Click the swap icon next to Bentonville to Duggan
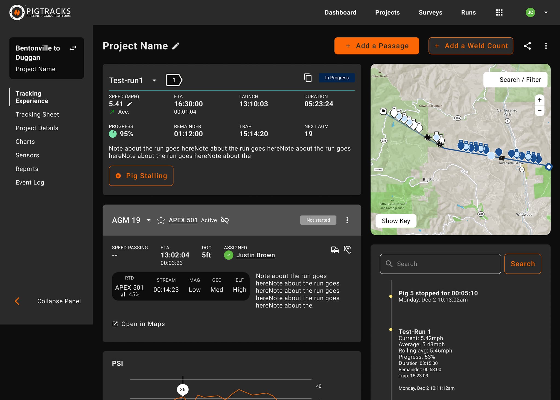 tap(73, 48)
